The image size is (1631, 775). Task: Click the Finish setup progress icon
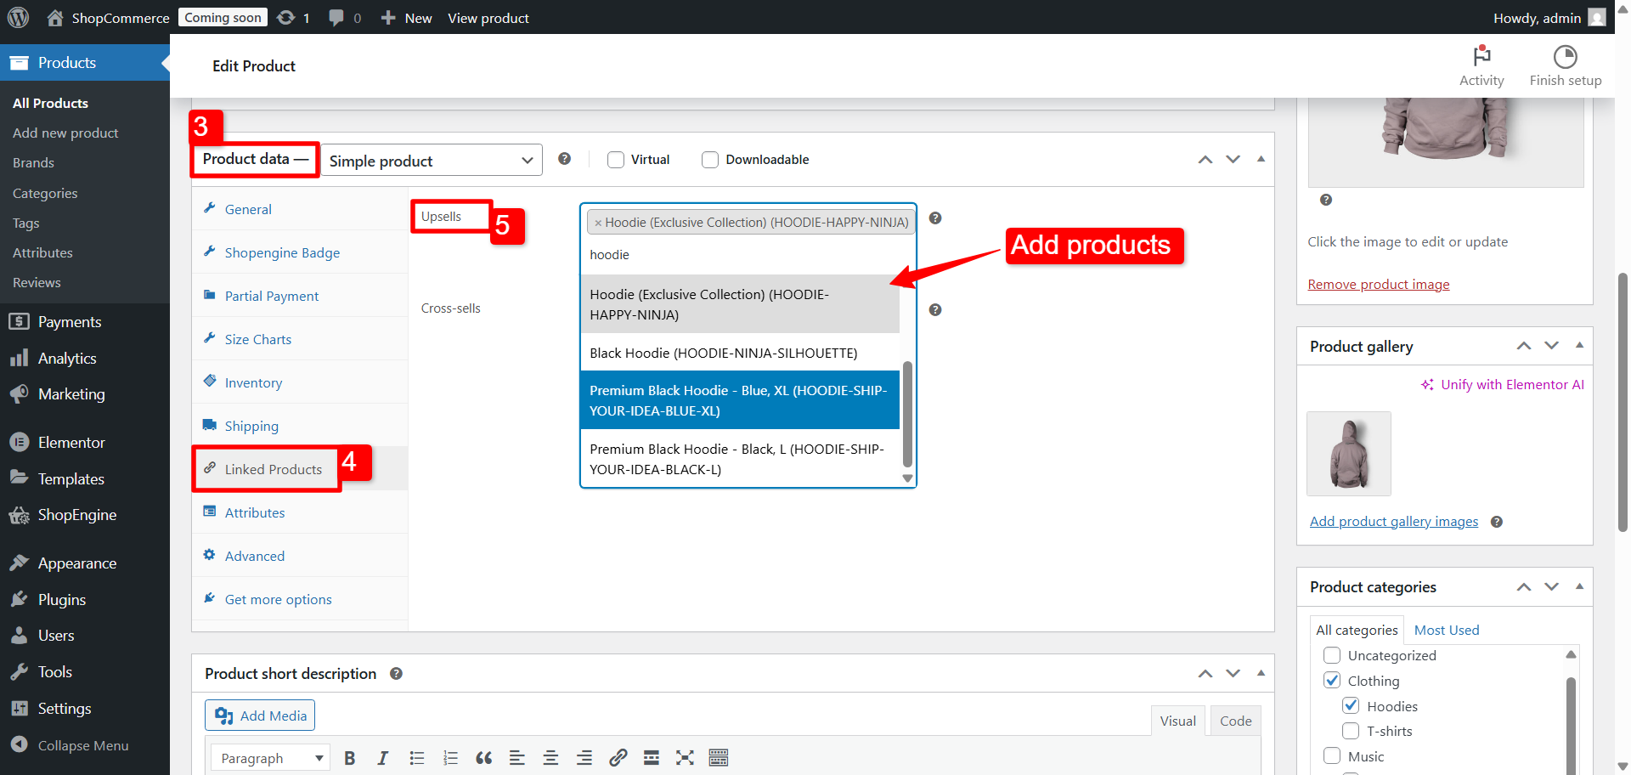(x=1565, y=57)
